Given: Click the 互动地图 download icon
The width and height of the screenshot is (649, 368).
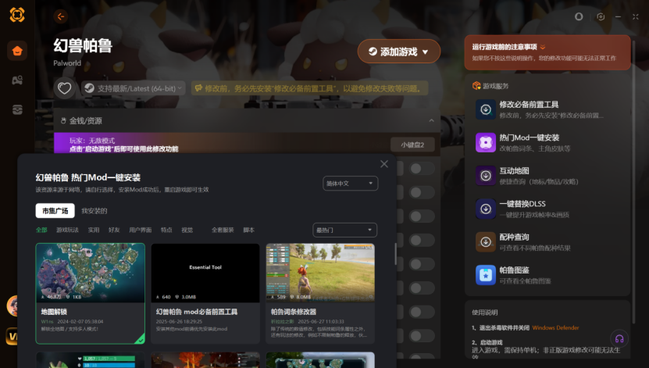Looking at the screenshot, I should tap(486, 176).
